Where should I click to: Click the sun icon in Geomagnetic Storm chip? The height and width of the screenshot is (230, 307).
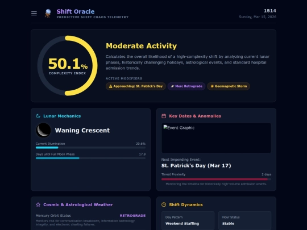pos(212,86)
